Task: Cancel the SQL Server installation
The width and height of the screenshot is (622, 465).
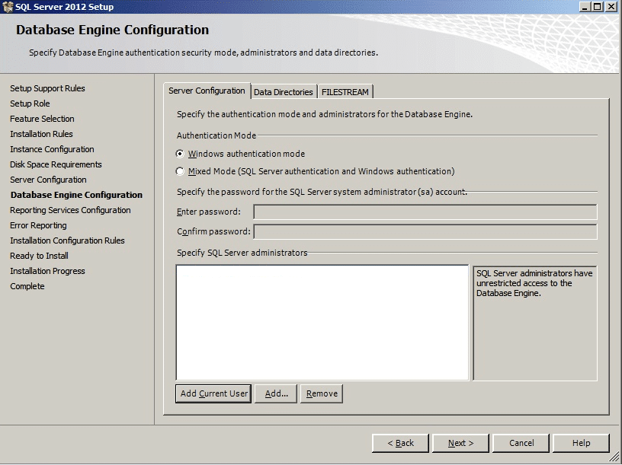Action: point(521,443)
